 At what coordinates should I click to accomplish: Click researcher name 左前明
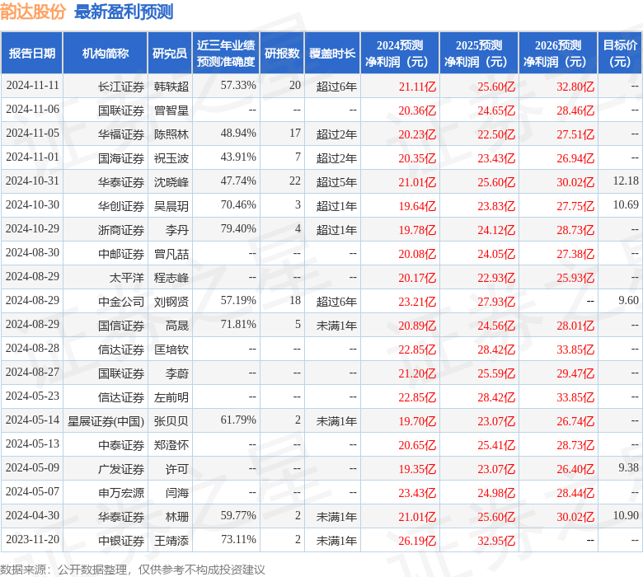pyautogui.click(x=171, y=397)
